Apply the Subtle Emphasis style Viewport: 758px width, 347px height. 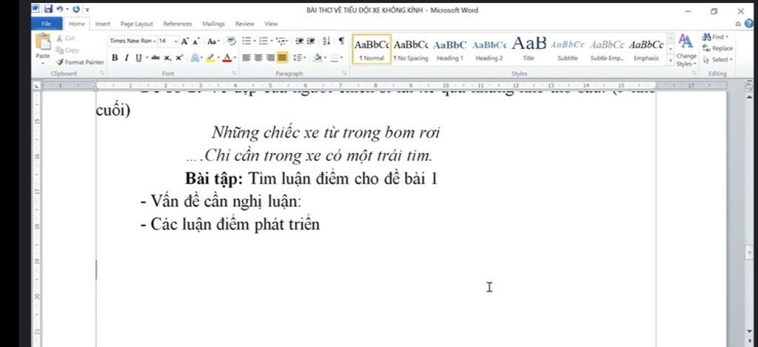pyautogui.click(x=607, y=50)
